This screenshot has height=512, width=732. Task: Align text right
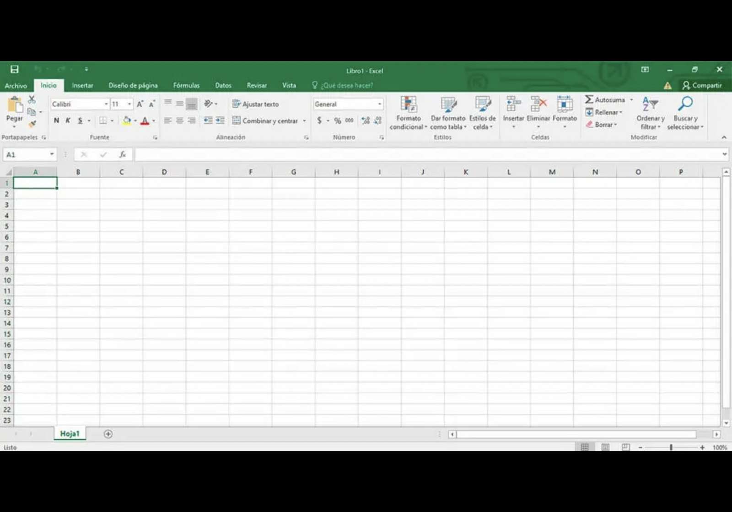point(192,120)
